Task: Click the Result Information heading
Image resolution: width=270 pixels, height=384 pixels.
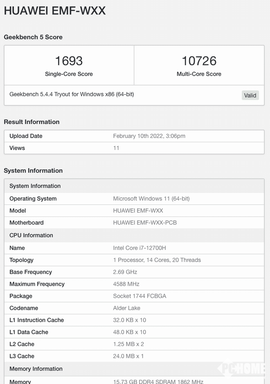Action: click(x=32, y=122)
